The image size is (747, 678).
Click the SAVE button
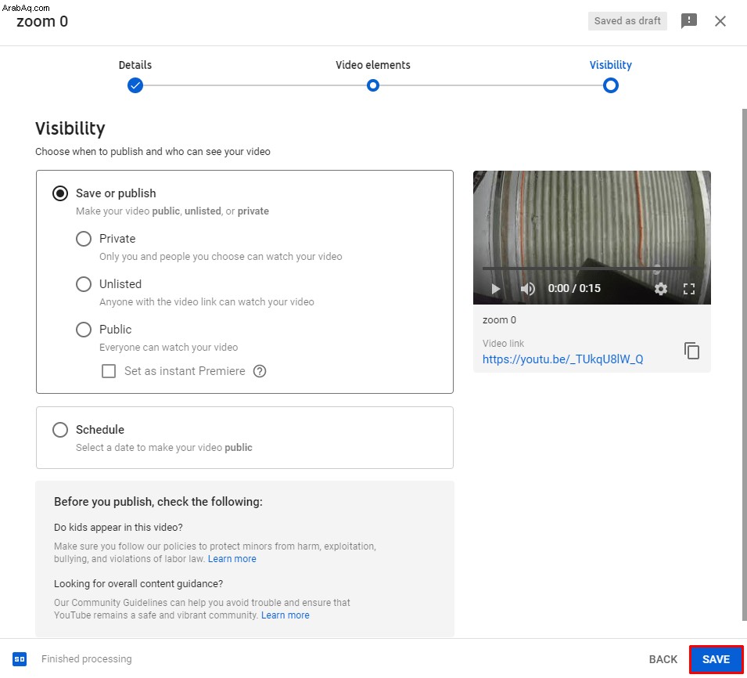tap(716, 659)
